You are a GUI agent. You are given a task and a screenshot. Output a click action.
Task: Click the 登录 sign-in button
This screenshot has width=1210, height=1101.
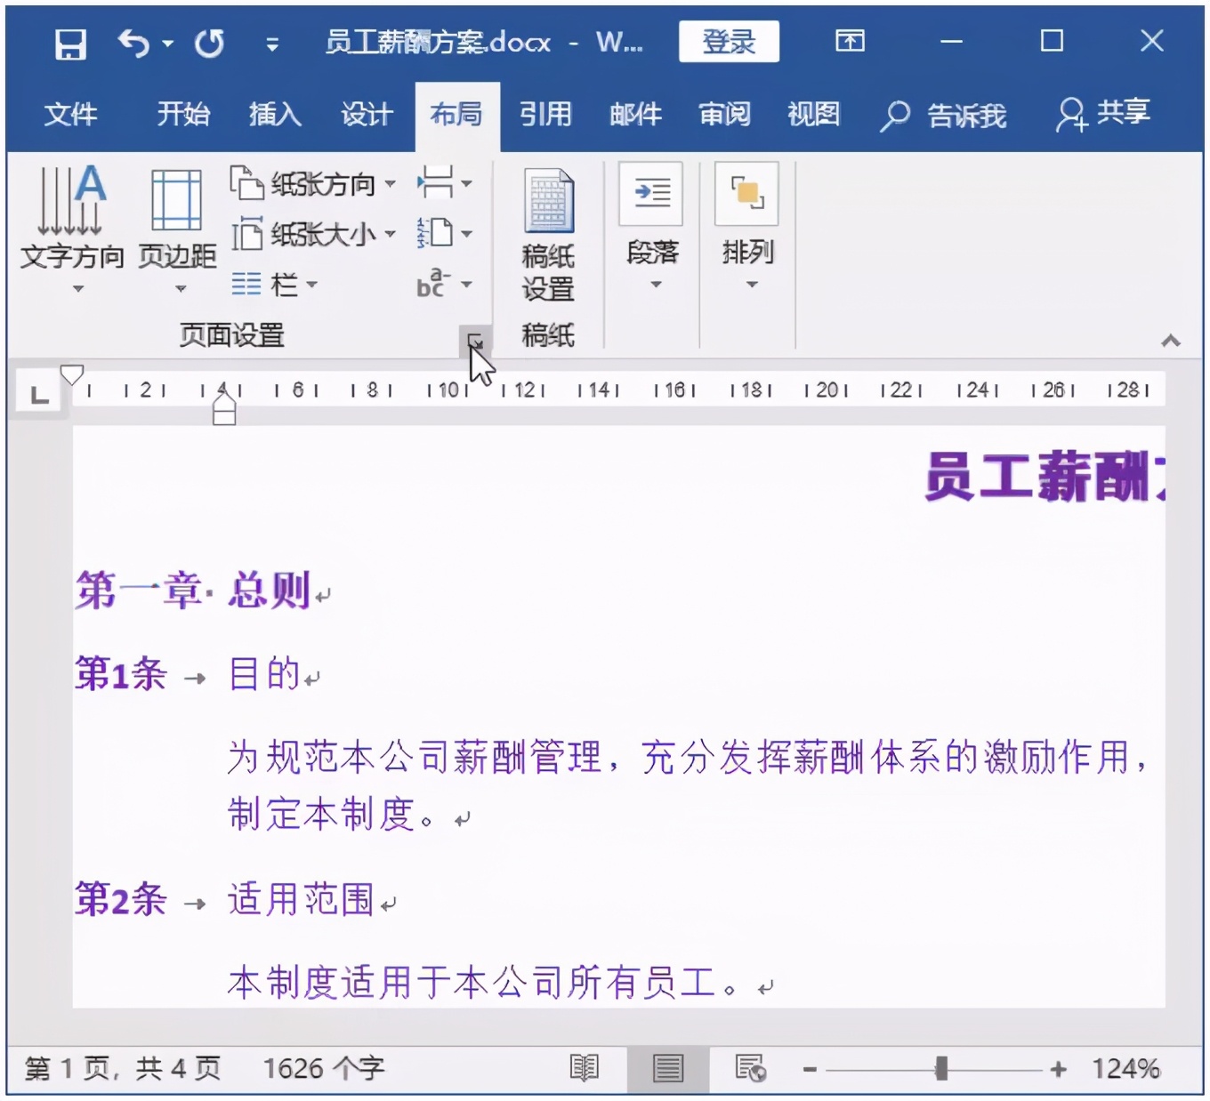[729, 41]
